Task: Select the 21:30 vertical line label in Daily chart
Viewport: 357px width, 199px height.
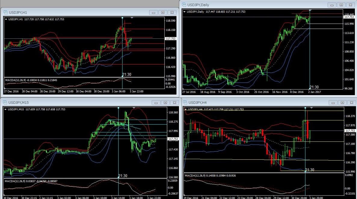Action: pos(314,87)
